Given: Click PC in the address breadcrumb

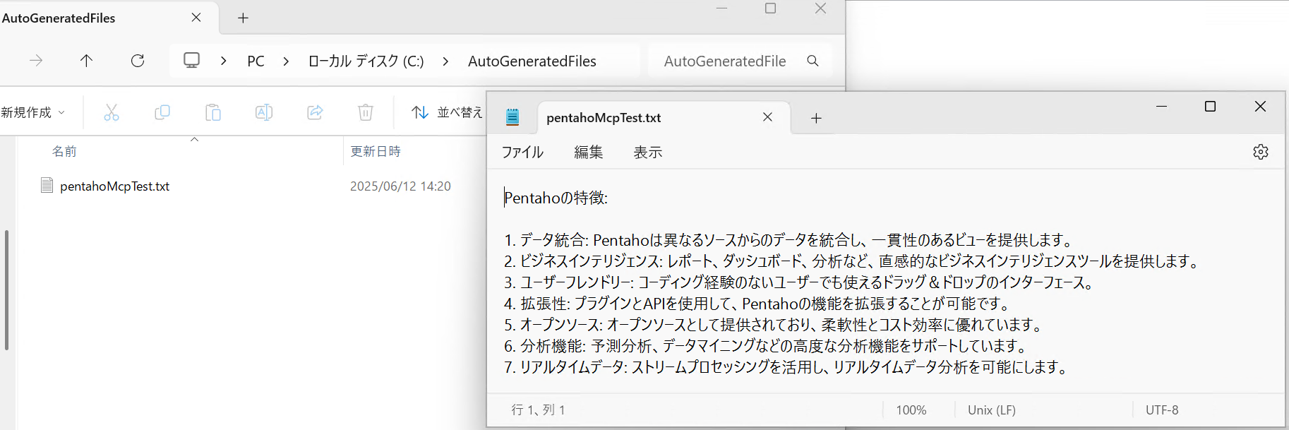Looking at the screenshot, I should [x=256, y=61].
